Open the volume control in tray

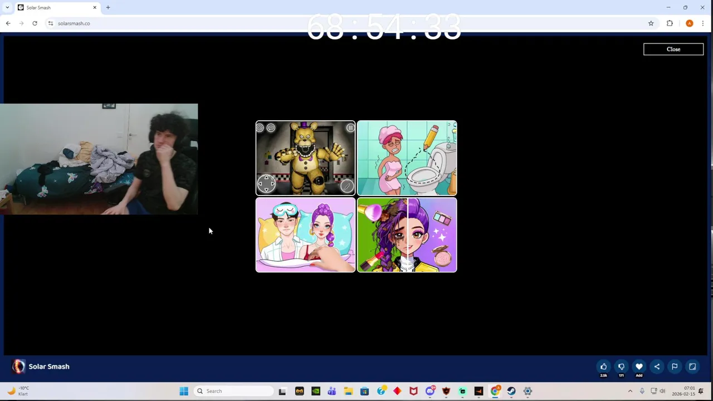tap(662, 391)
